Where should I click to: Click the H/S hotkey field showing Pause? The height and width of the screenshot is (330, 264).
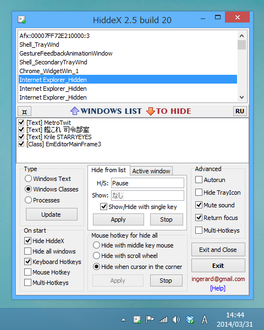(147, 183)
